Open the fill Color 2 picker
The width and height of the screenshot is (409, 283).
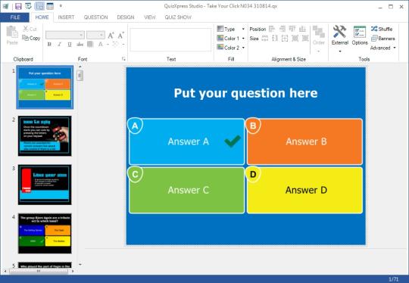(231, 48)
